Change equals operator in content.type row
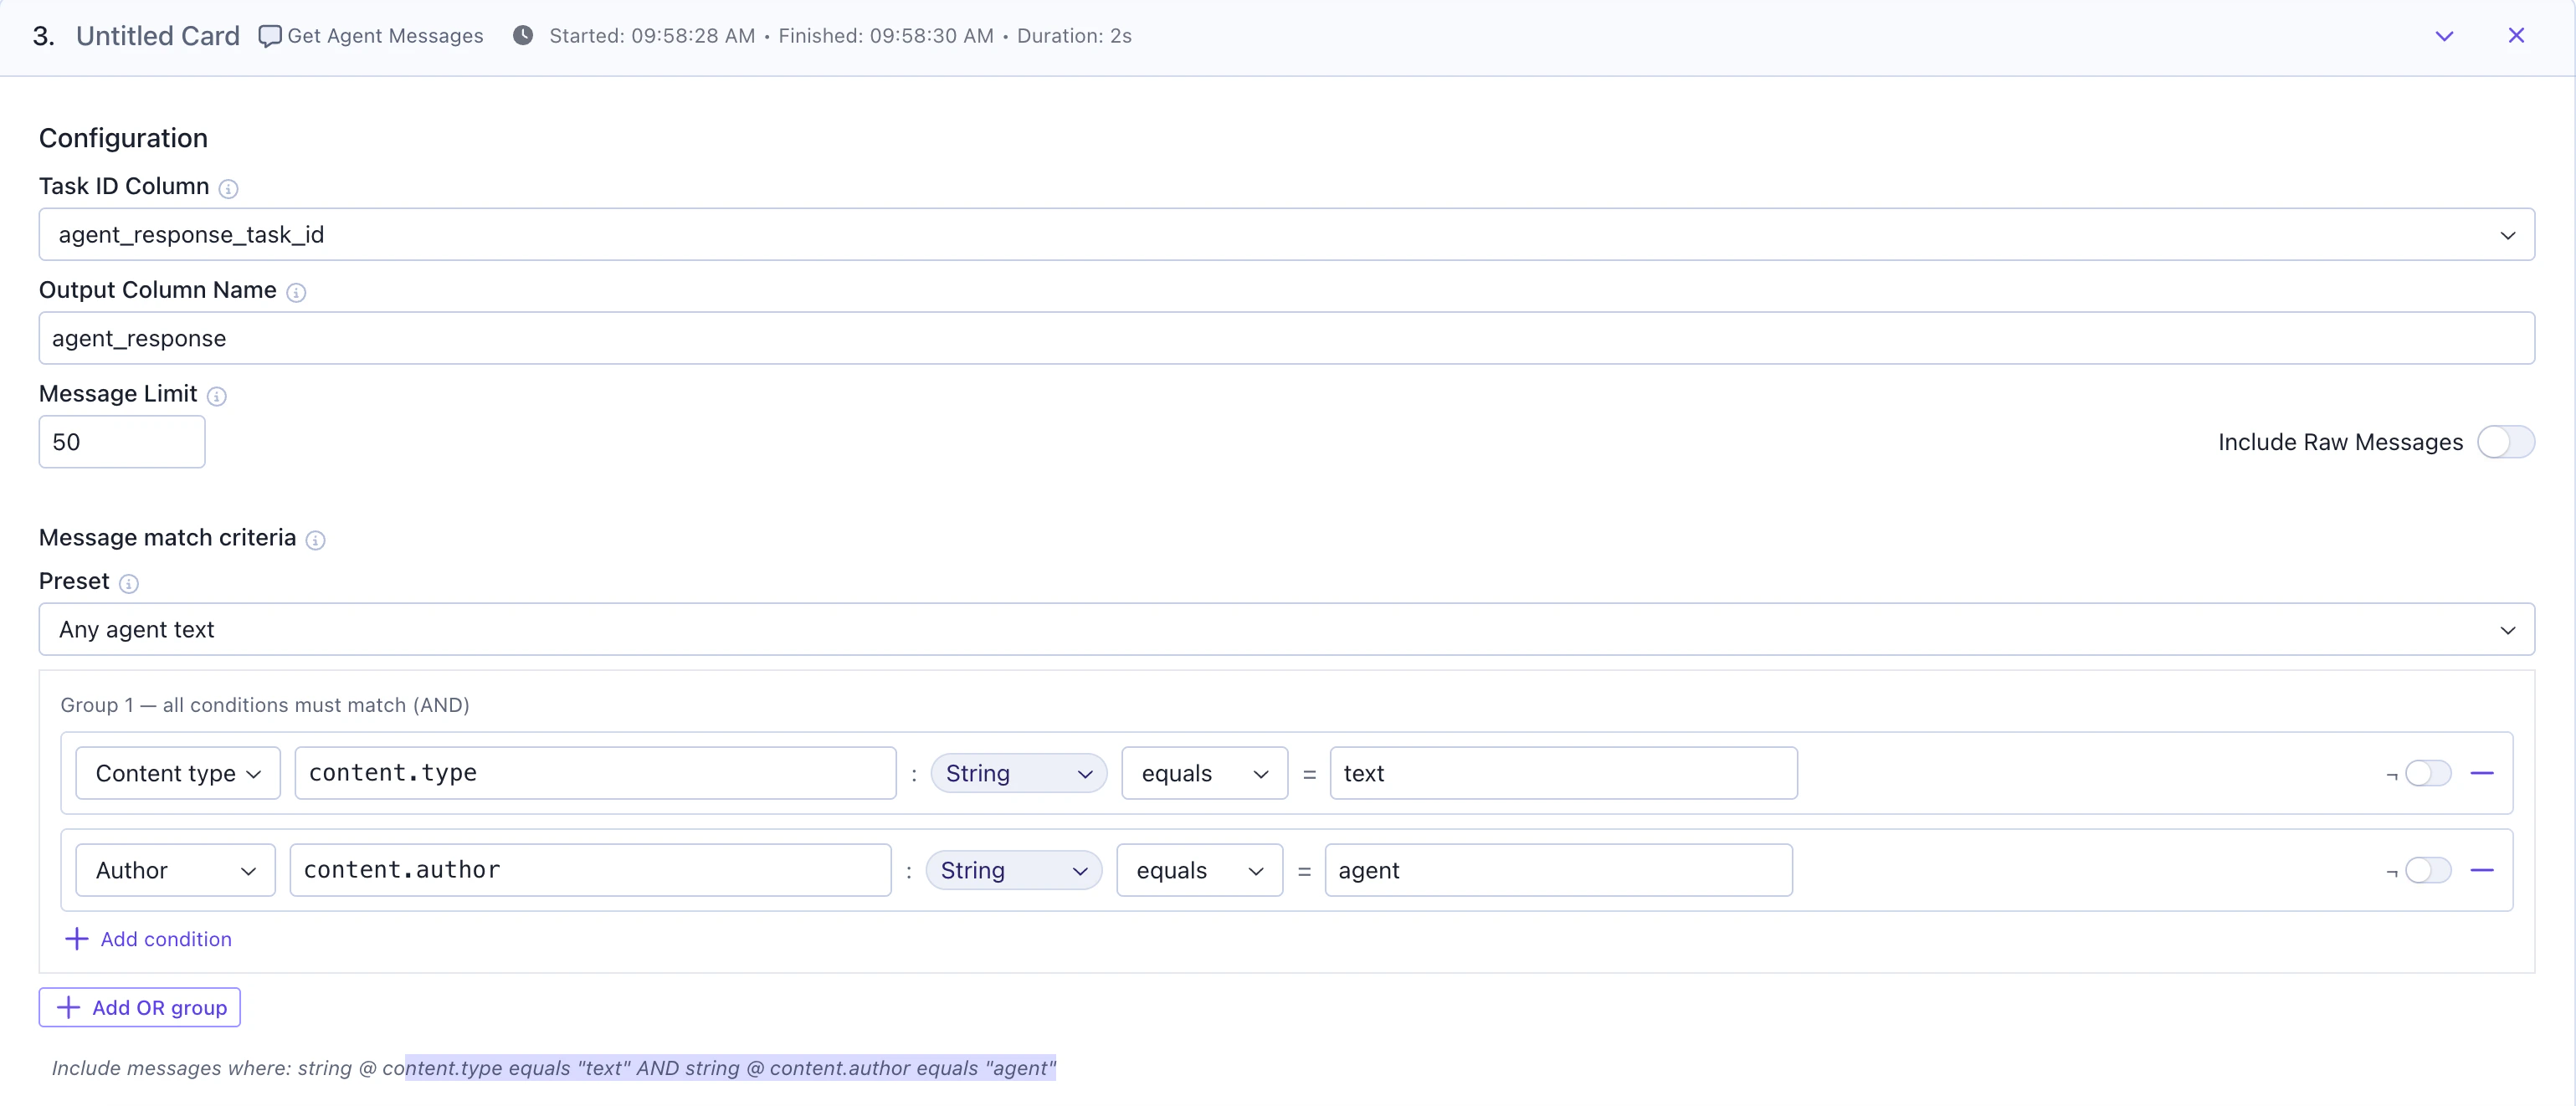 click(x=1204, y=773)
